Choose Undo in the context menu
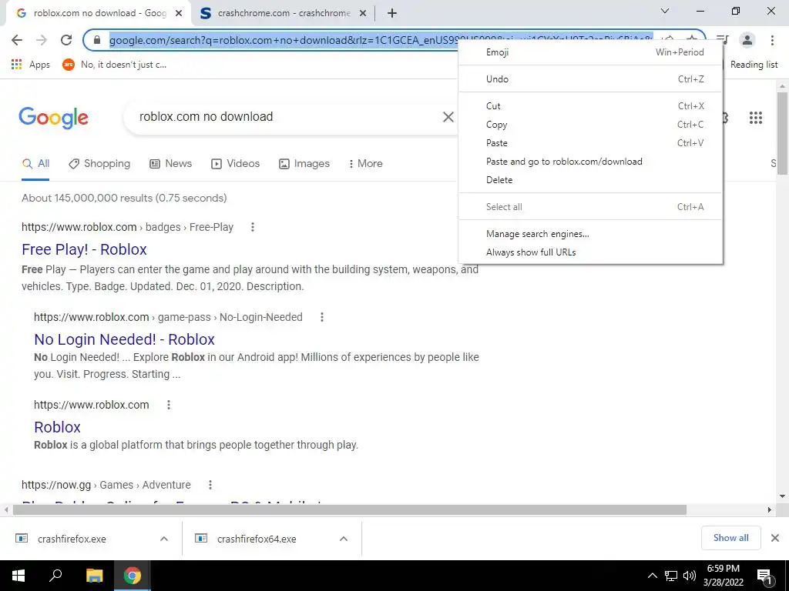This screenshot has width=789, height=591. pyautogui.click(x=591, y=79)
